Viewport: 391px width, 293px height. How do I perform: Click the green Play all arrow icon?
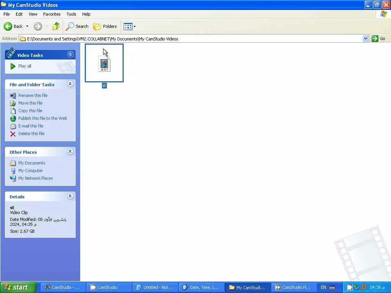click(13, 66)
